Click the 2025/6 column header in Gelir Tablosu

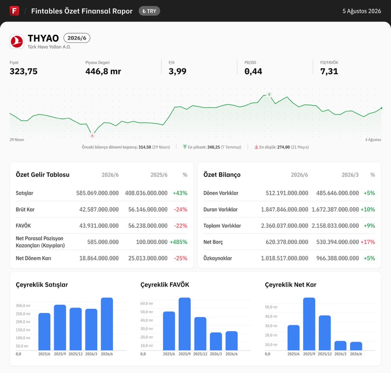pos(159,175)
